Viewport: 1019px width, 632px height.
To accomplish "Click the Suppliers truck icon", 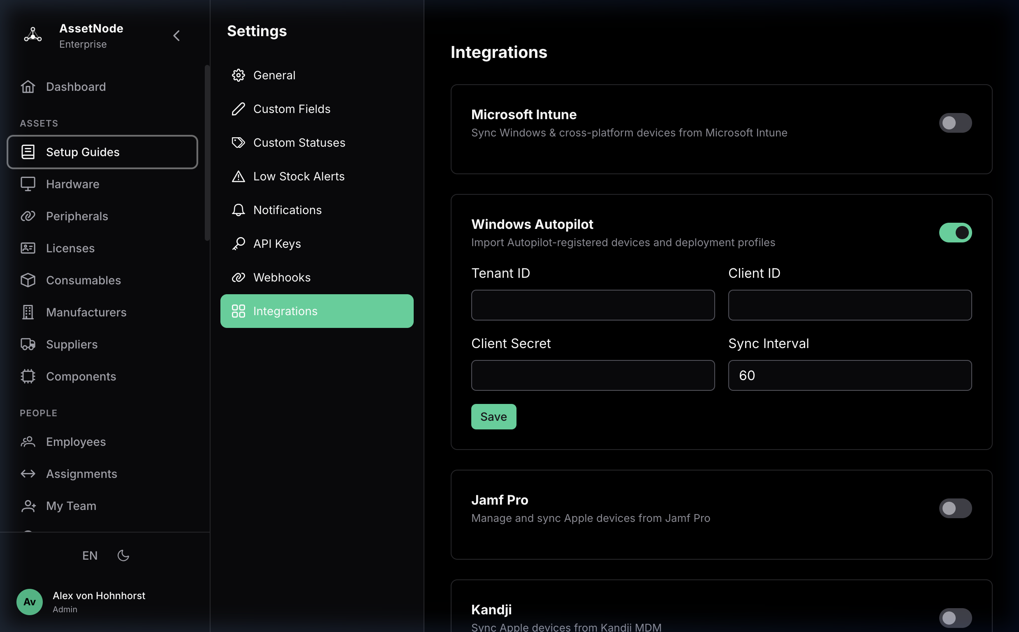I will point(28,344).
